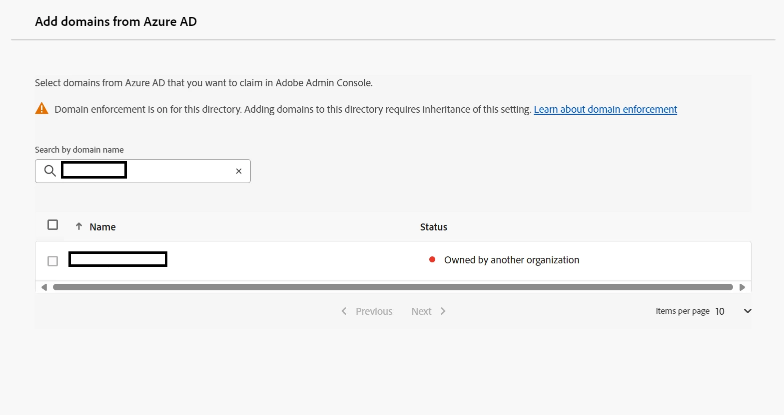Click the red status dot
The height and width of the screenshot is (415, 784).
[432, 259]
